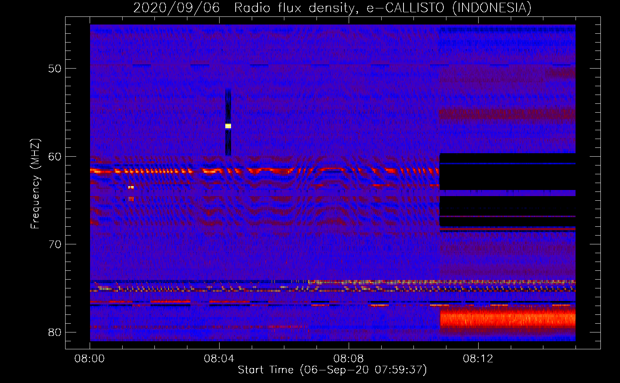Click the 'Start Time (06-Sep-20 07:59:37)' x-axis label
620x383 pixels.
332,370
